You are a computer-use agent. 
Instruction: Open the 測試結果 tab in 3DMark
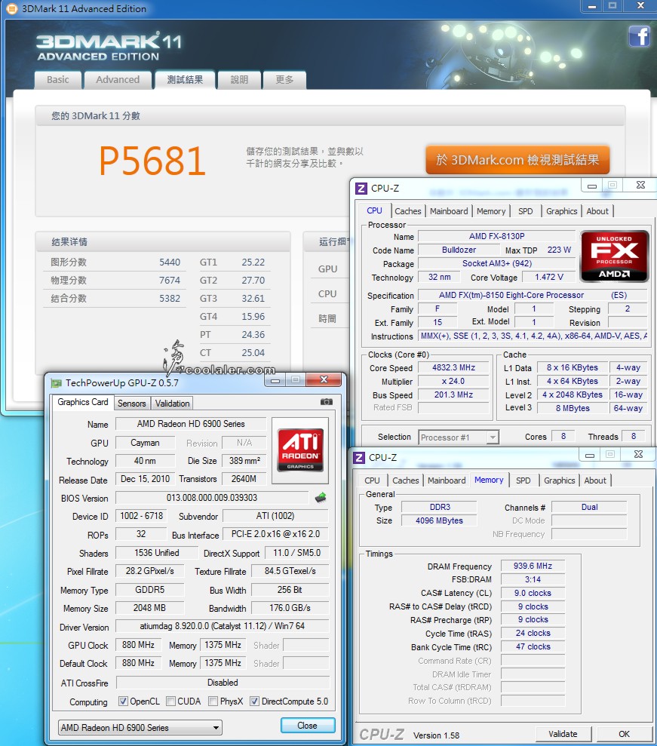pyautogui.click(x=185, y=80)
